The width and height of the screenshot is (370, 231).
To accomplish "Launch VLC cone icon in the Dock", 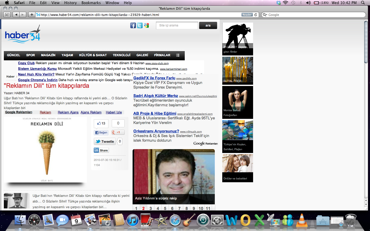I will tap(302, 220).
